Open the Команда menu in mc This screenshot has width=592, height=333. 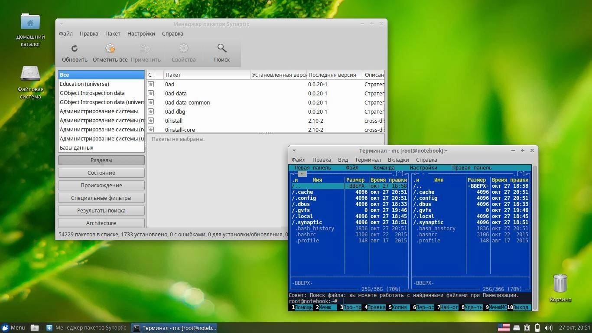pyautogui.click(x=384, y=168)
